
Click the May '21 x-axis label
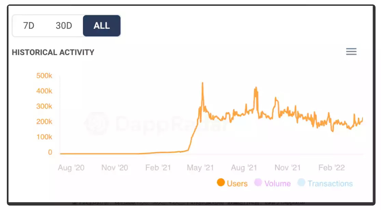pyautogui.click(x=200, y=168)
